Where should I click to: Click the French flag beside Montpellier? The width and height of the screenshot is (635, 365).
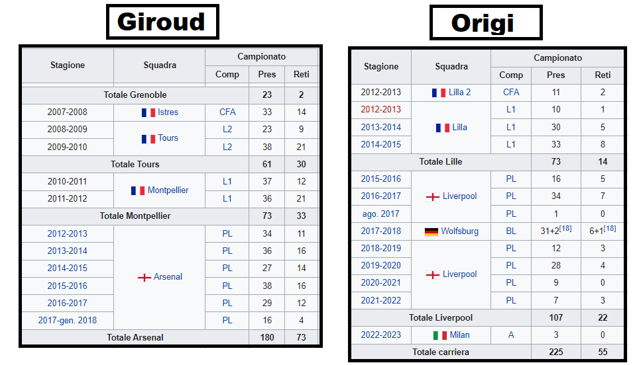[138, 190]
